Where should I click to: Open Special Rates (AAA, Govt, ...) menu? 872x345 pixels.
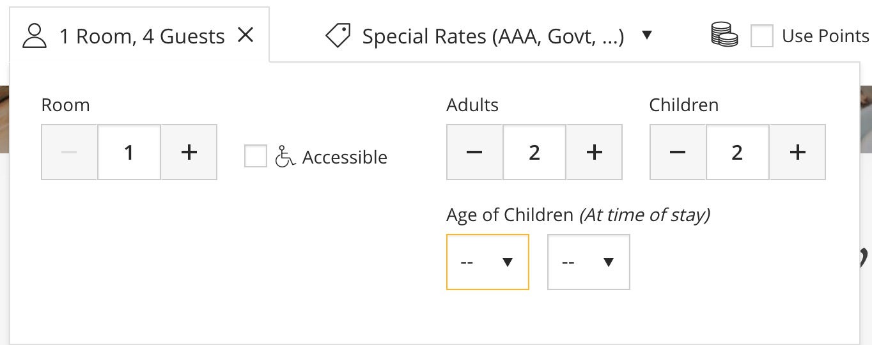[489, 36]
